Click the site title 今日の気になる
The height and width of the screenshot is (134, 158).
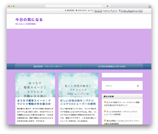[x=29, y=20]
